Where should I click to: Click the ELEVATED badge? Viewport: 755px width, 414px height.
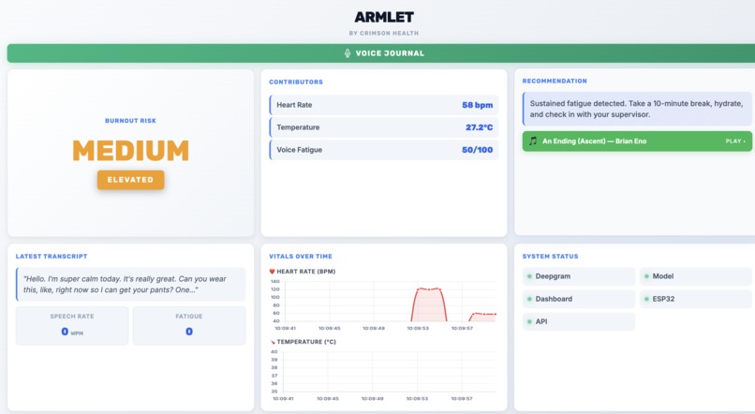(x=130, y=180)
